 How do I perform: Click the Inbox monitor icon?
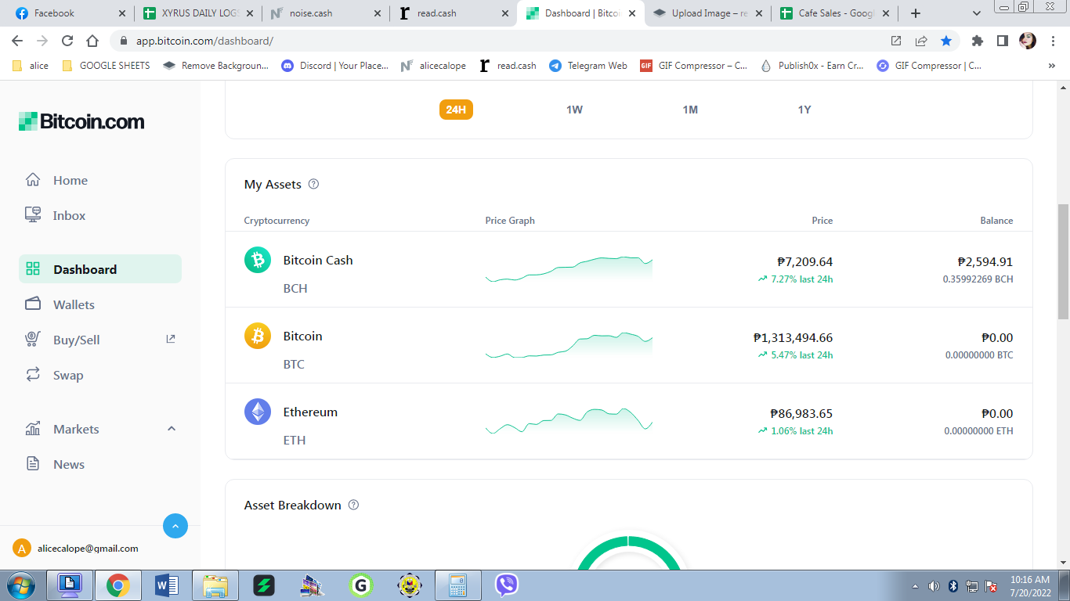(x=33, y=215)
